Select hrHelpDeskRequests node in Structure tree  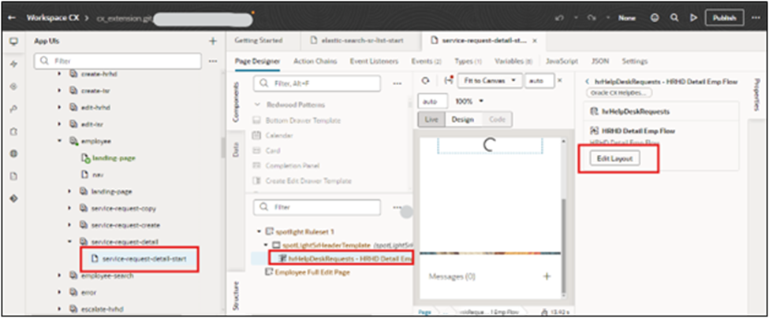(346, 258)
